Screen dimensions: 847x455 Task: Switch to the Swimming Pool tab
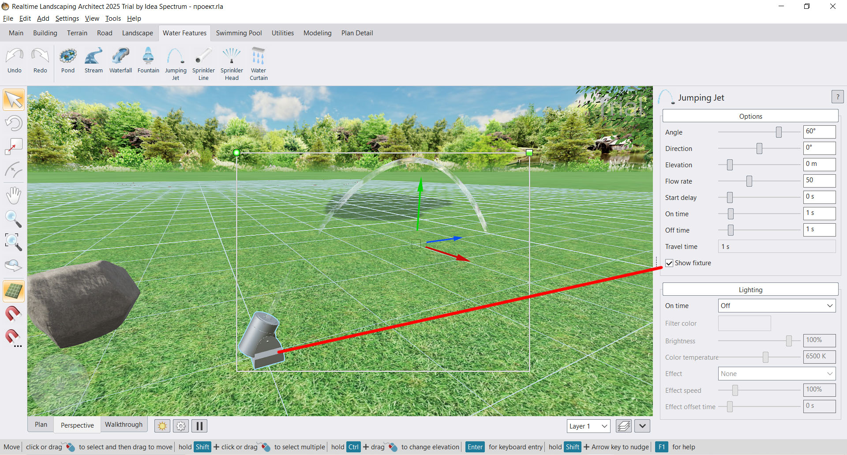(x=239, y=33)
